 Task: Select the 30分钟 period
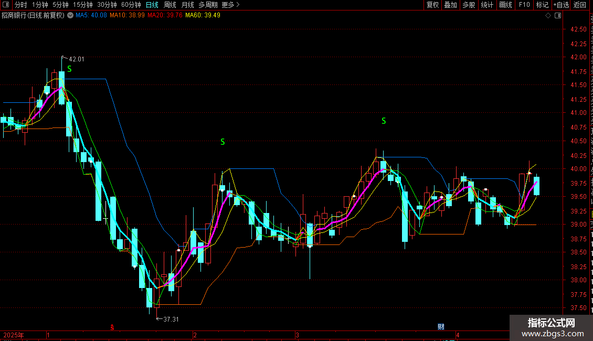coord(107,5)
